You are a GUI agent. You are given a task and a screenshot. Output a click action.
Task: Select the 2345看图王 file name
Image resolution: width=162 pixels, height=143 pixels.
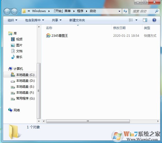[60, 36]
